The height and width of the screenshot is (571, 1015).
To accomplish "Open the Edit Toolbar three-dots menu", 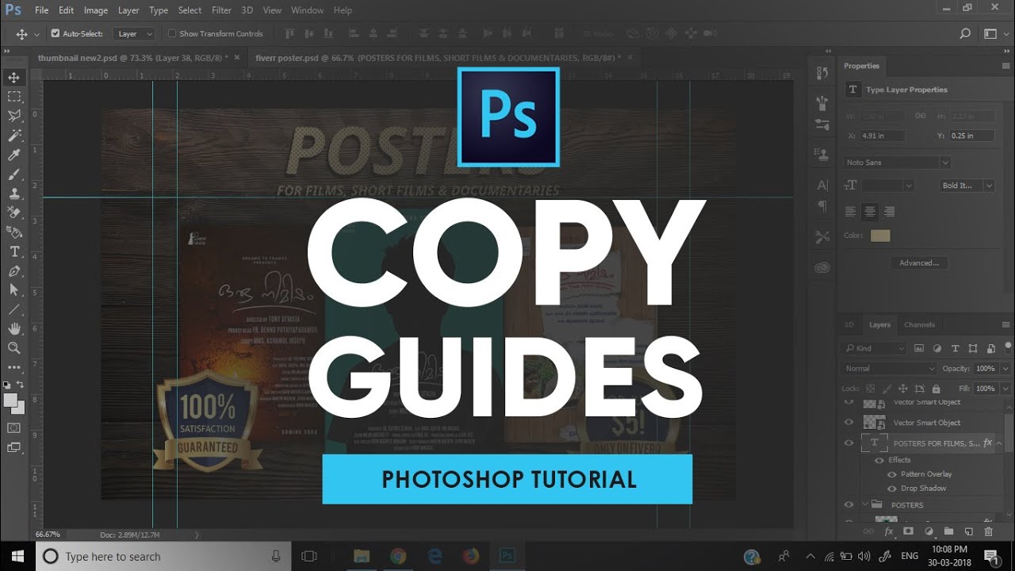I will 13,367.
